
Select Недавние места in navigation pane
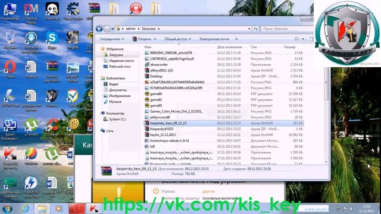pyautogui.click(x=121, y=61)
